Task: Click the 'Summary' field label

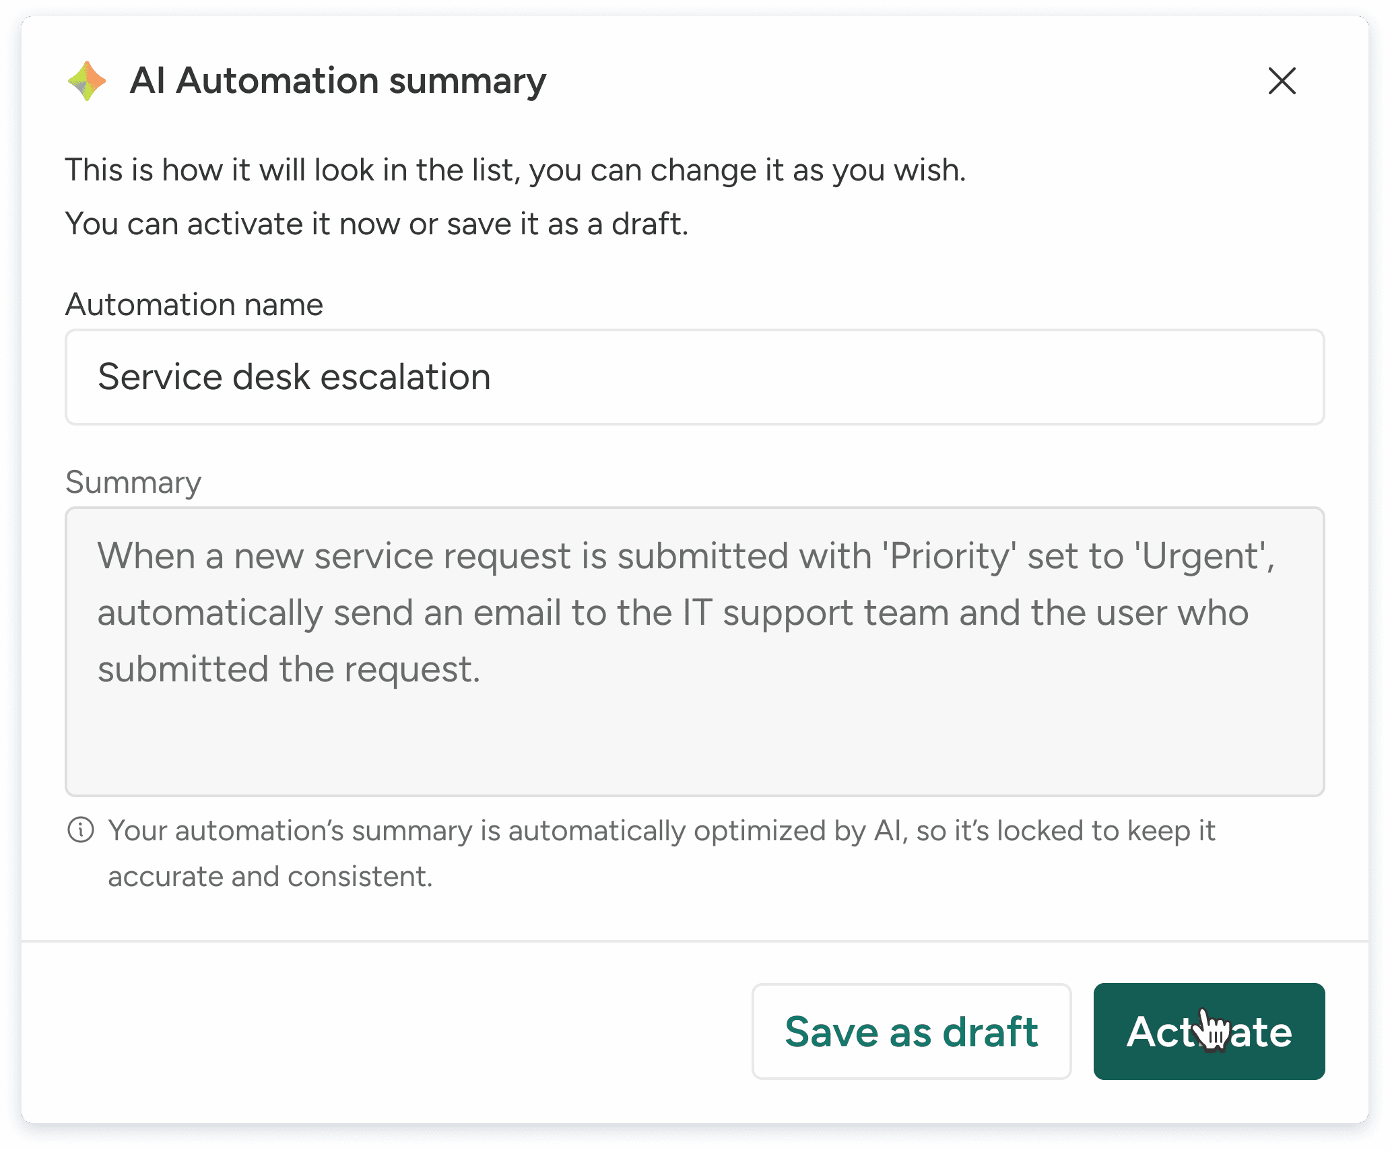Action: [x=133, y=483]
